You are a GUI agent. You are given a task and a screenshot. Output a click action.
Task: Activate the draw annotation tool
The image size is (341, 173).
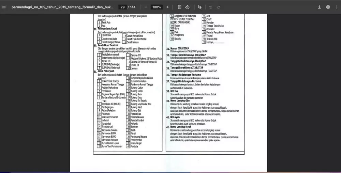coord(200,7)
